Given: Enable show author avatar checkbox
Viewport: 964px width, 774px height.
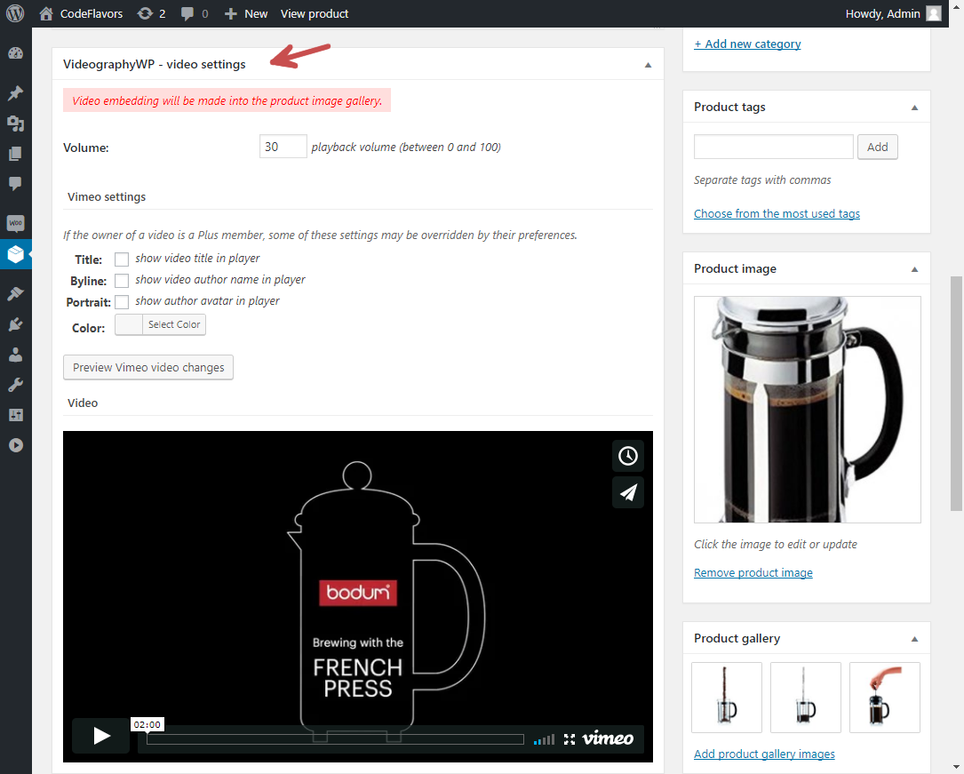Looking at the screenshot, I should [122, 302].
